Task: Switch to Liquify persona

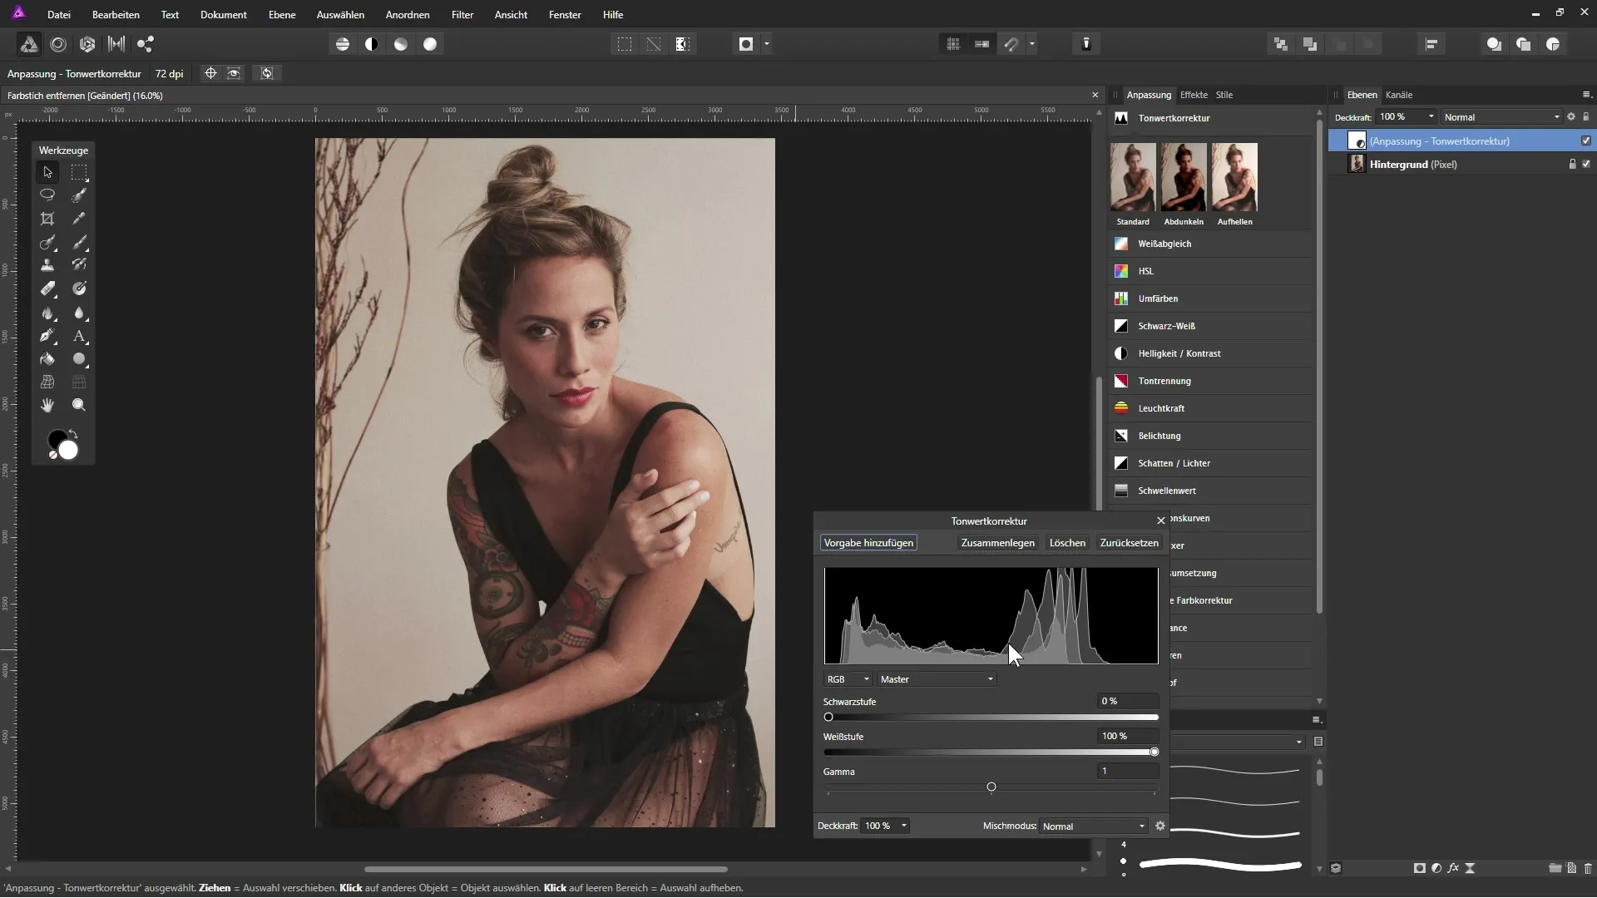Action: tap(58, 44)
